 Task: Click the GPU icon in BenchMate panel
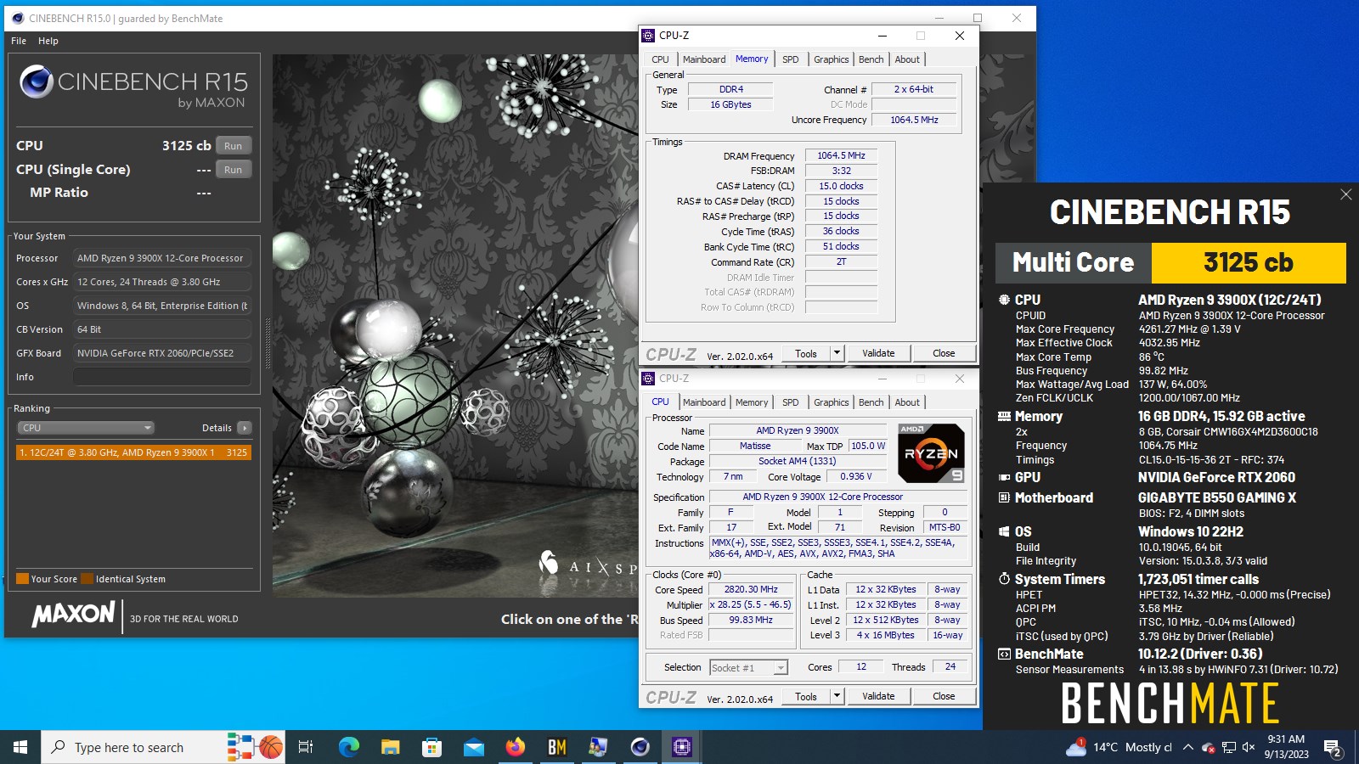point(1004,477)
